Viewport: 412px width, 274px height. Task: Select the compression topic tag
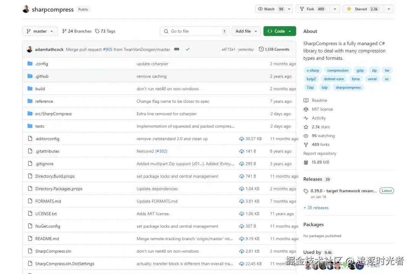click(x=338, y=70)
